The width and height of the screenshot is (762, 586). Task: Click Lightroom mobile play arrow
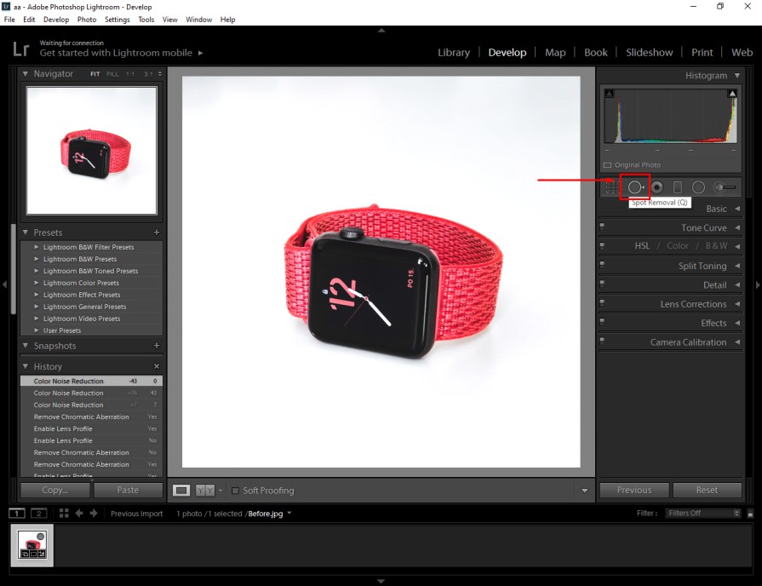[200, 53]
